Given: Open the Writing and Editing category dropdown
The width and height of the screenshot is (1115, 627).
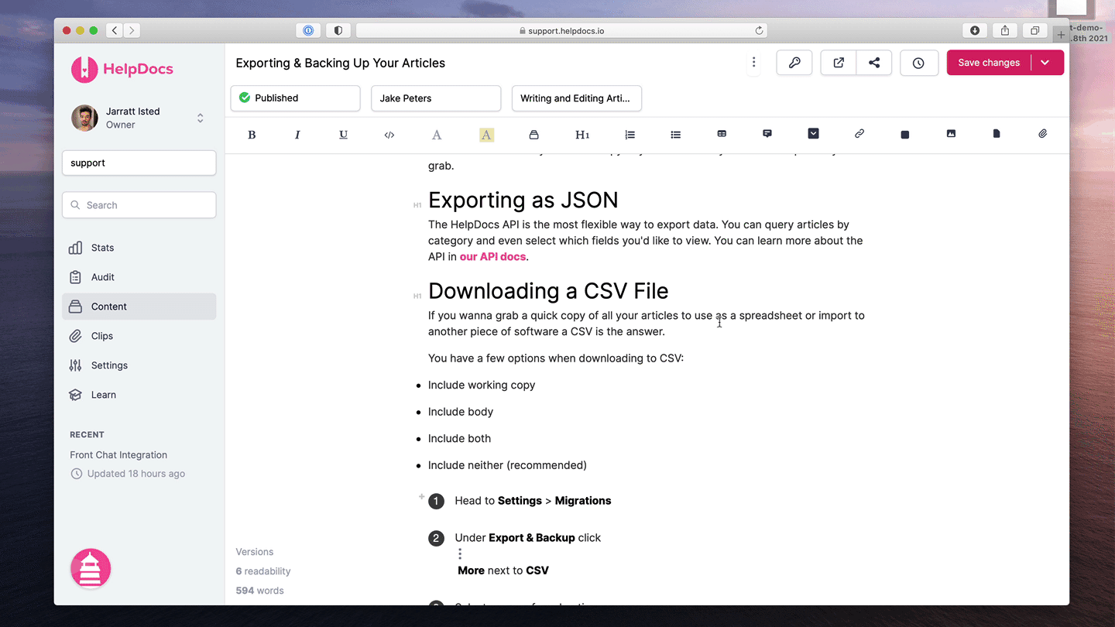Looking at the screenshot, I should 576,98.
